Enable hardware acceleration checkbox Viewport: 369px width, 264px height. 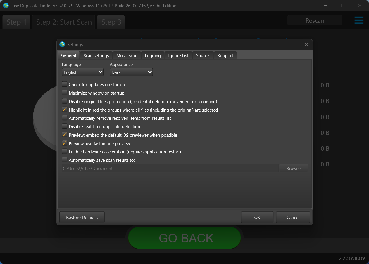click(x=65, y=152)
